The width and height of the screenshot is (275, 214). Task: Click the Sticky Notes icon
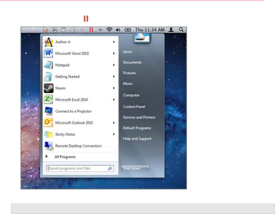pyautogui.click(x=48, y=134)
